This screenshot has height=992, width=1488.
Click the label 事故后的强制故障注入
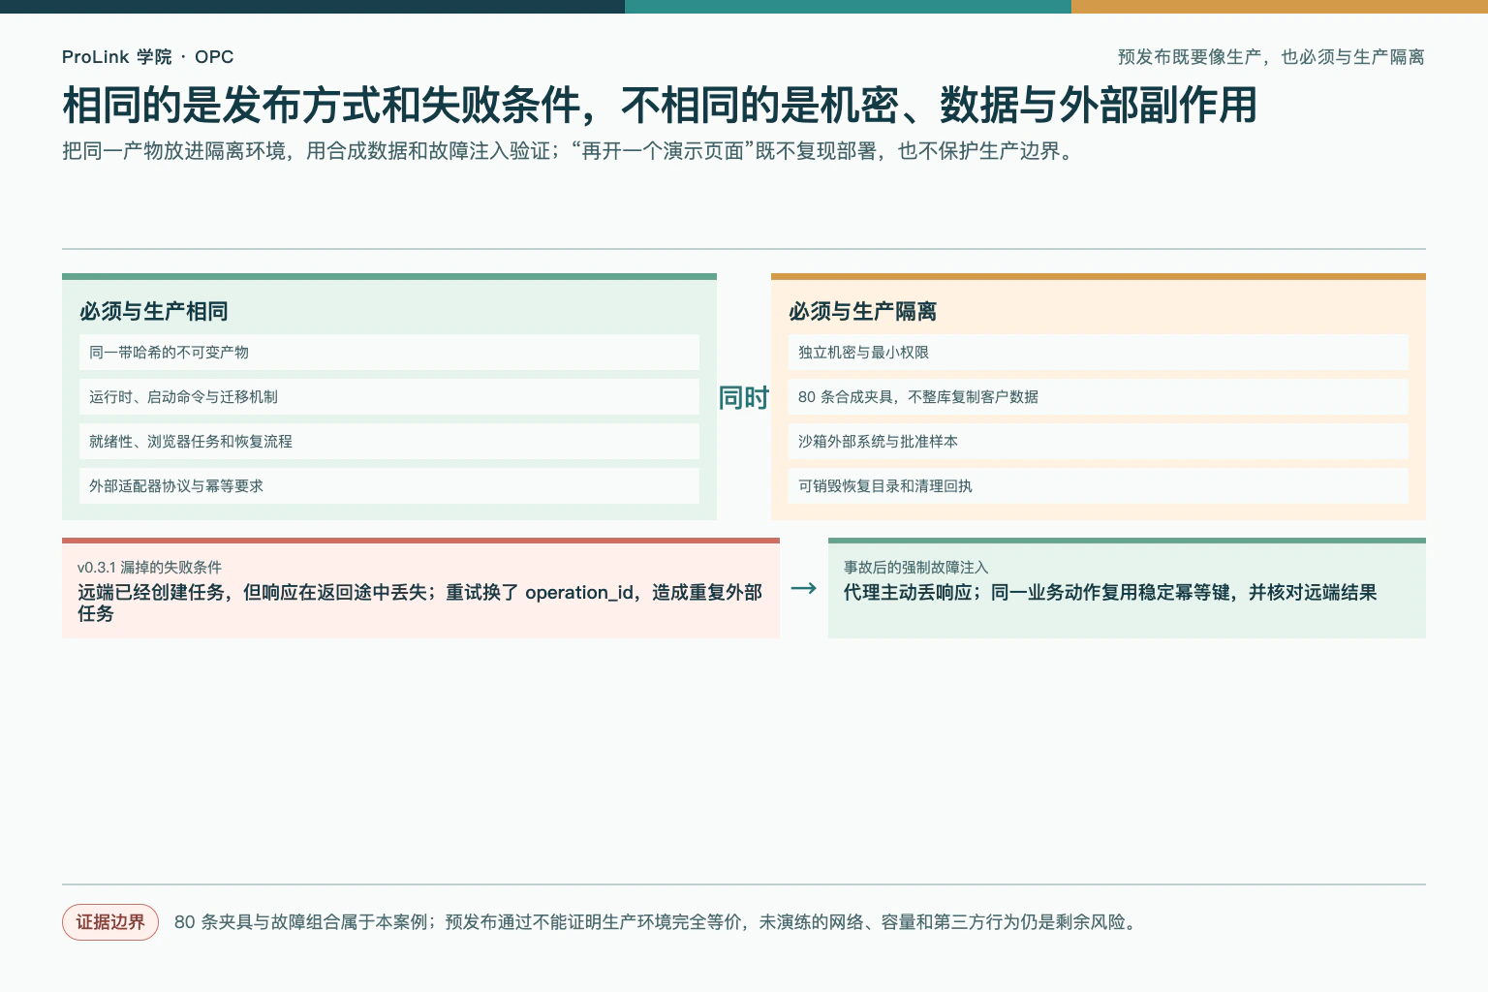tap(915, 568)
